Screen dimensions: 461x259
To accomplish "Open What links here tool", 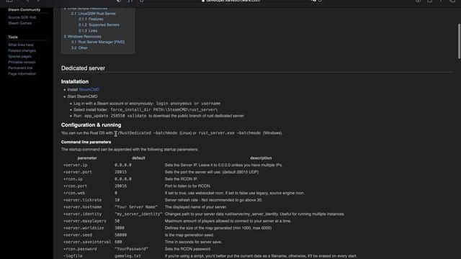I will (x=21, y=45).
